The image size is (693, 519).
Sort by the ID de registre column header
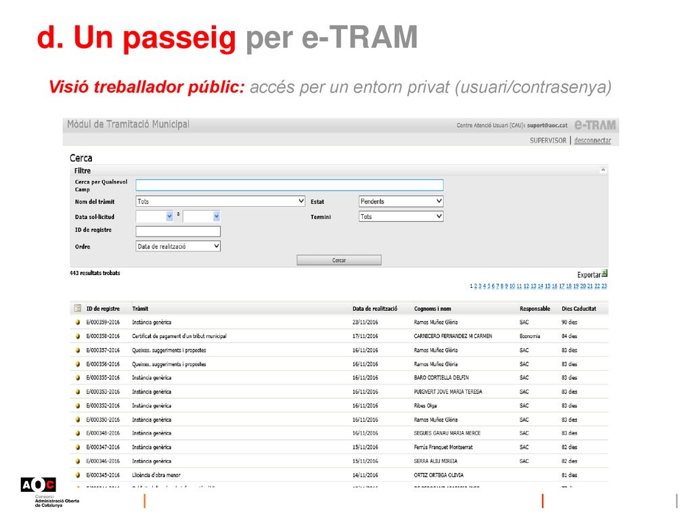103,308
